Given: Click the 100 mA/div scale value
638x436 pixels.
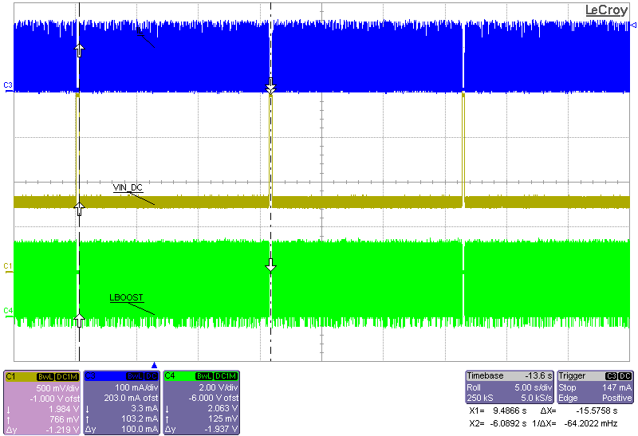Looking at the screenshot, I should pyautogui.click(x=136, y=387).
